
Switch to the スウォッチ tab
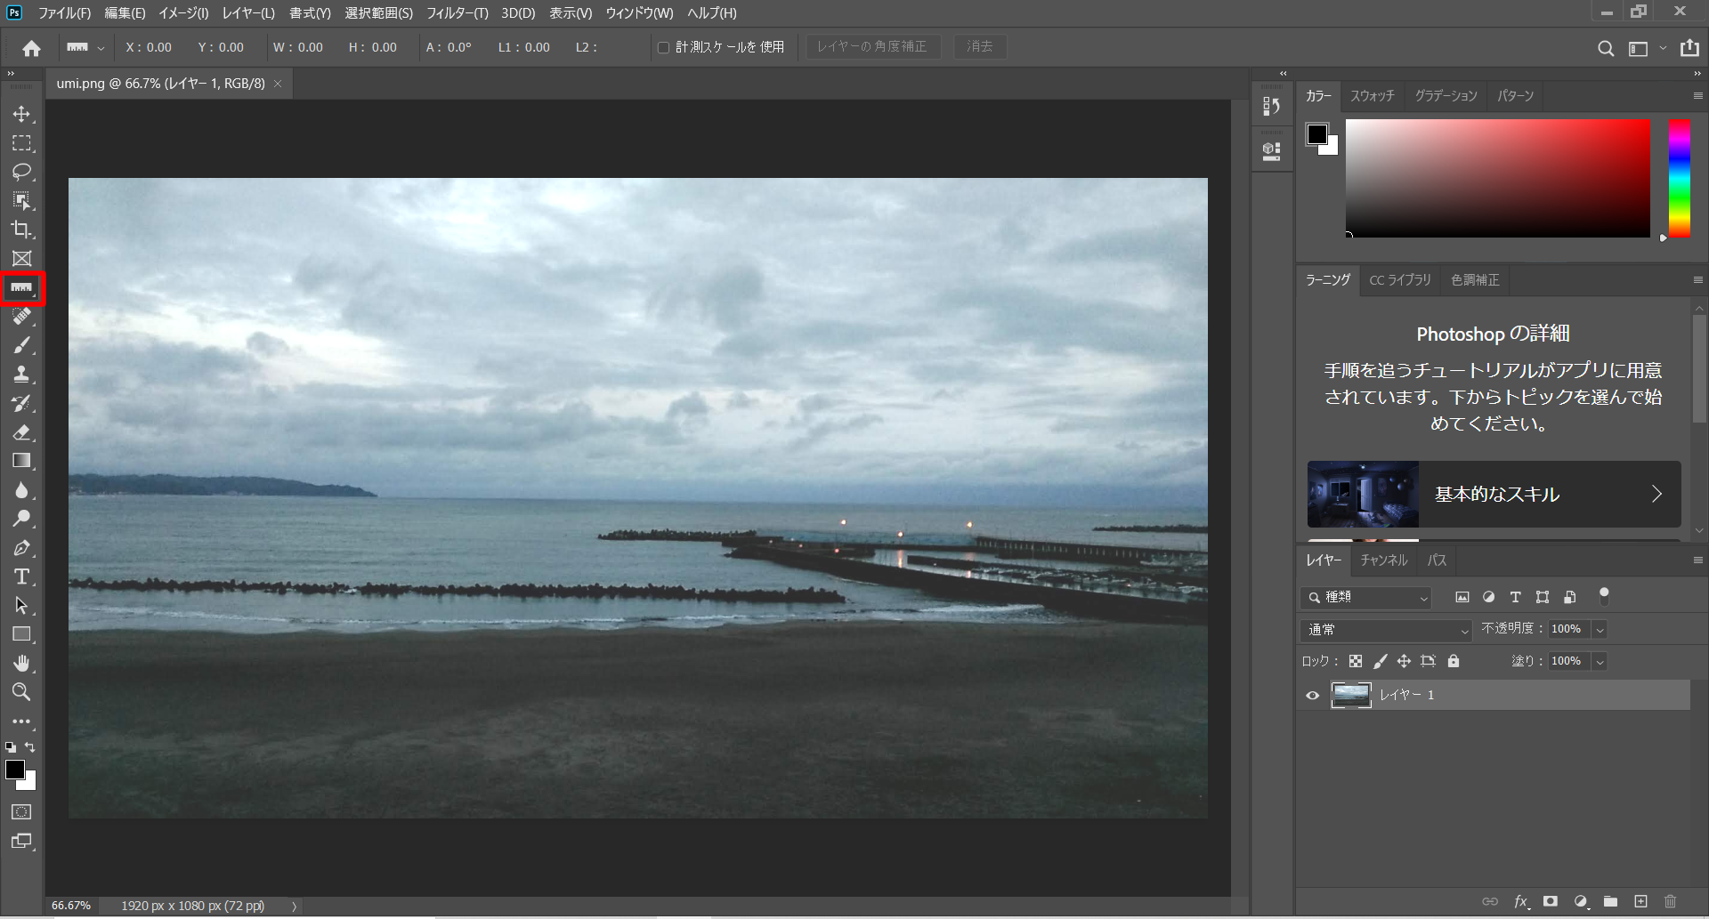[1372, 96]
